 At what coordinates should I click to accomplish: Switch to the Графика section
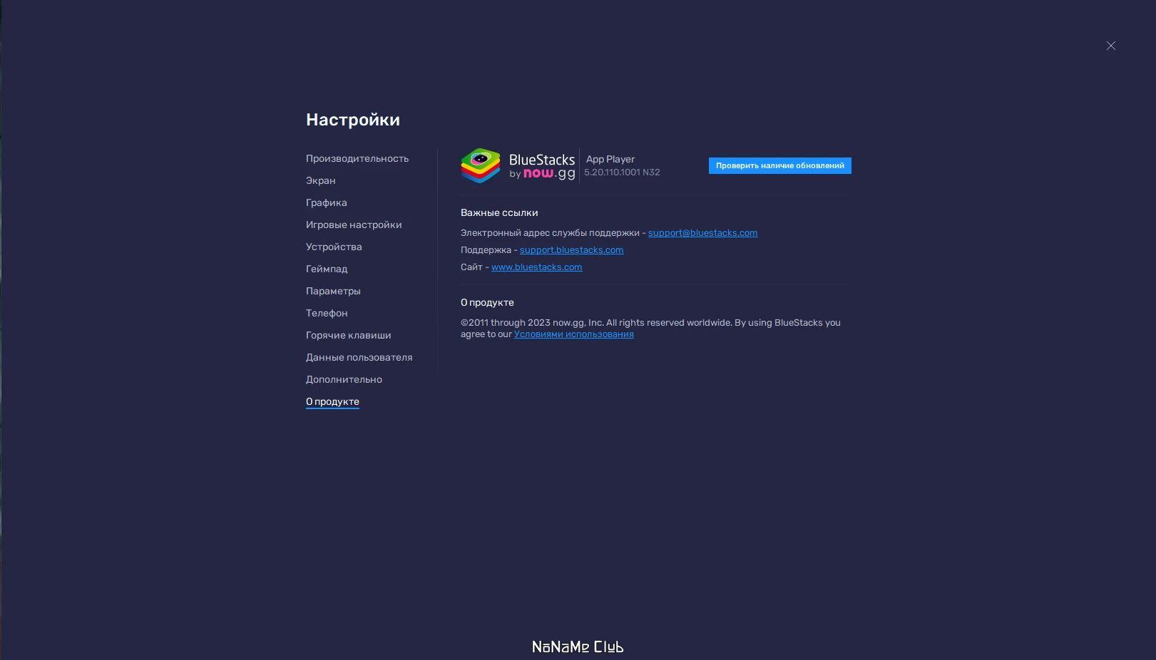pos(327,202)
